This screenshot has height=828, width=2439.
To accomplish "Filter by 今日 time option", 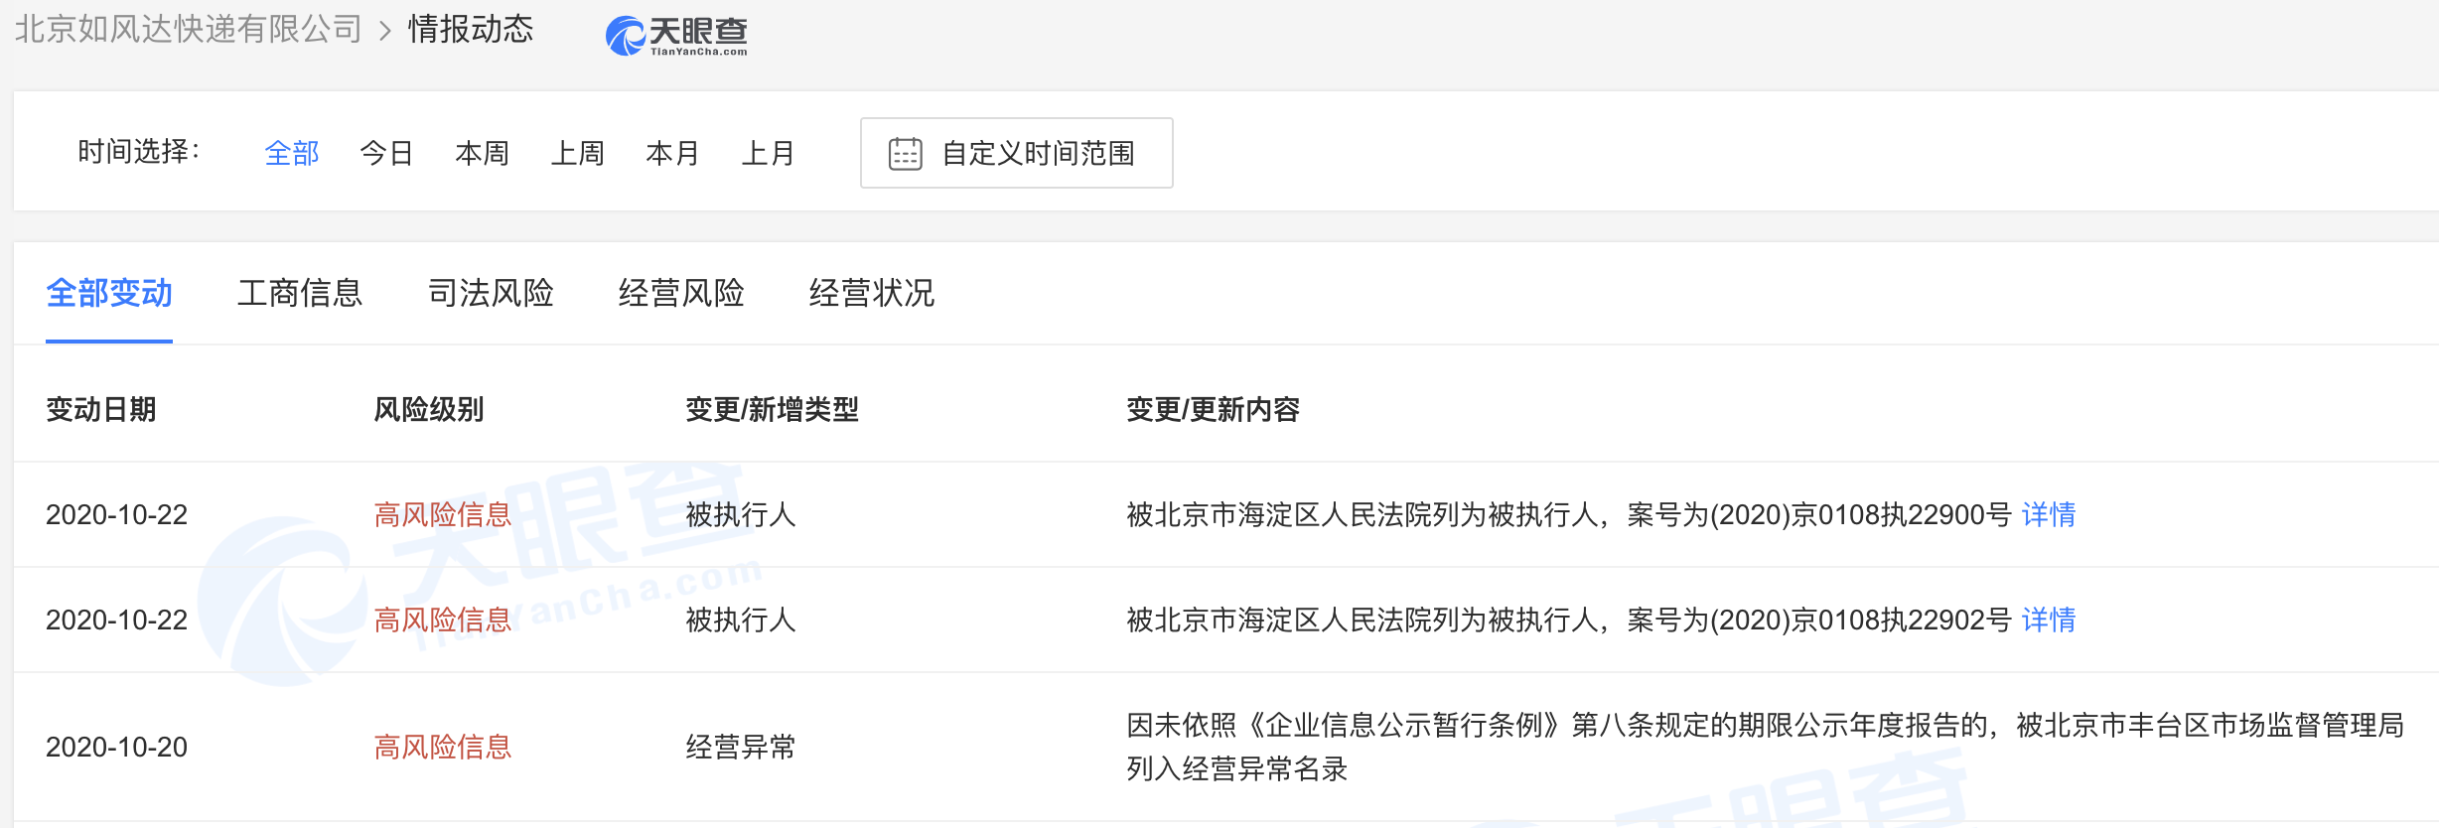I will (x=386, y=154).
